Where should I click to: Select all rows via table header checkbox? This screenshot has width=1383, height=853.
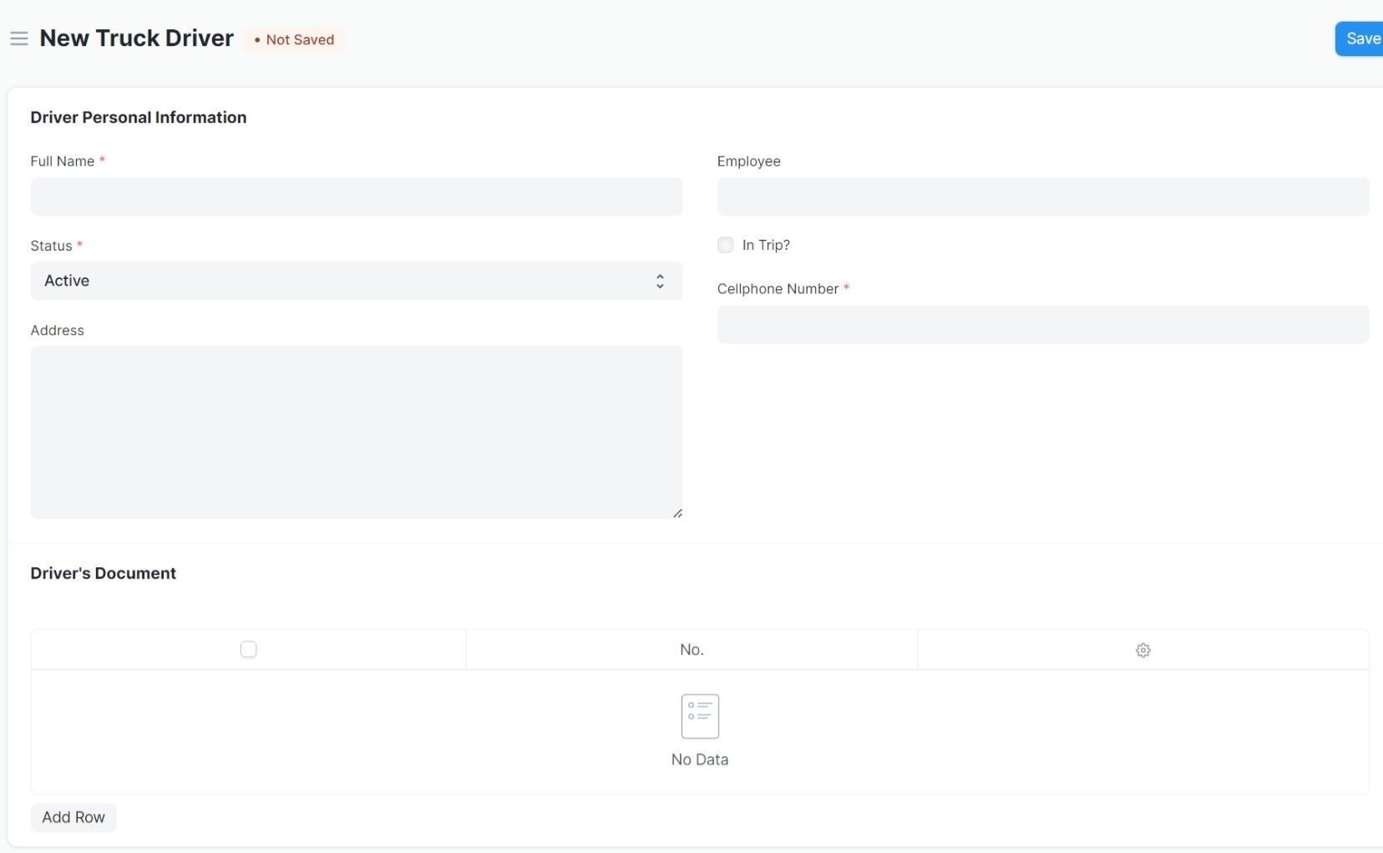[247, 649]
